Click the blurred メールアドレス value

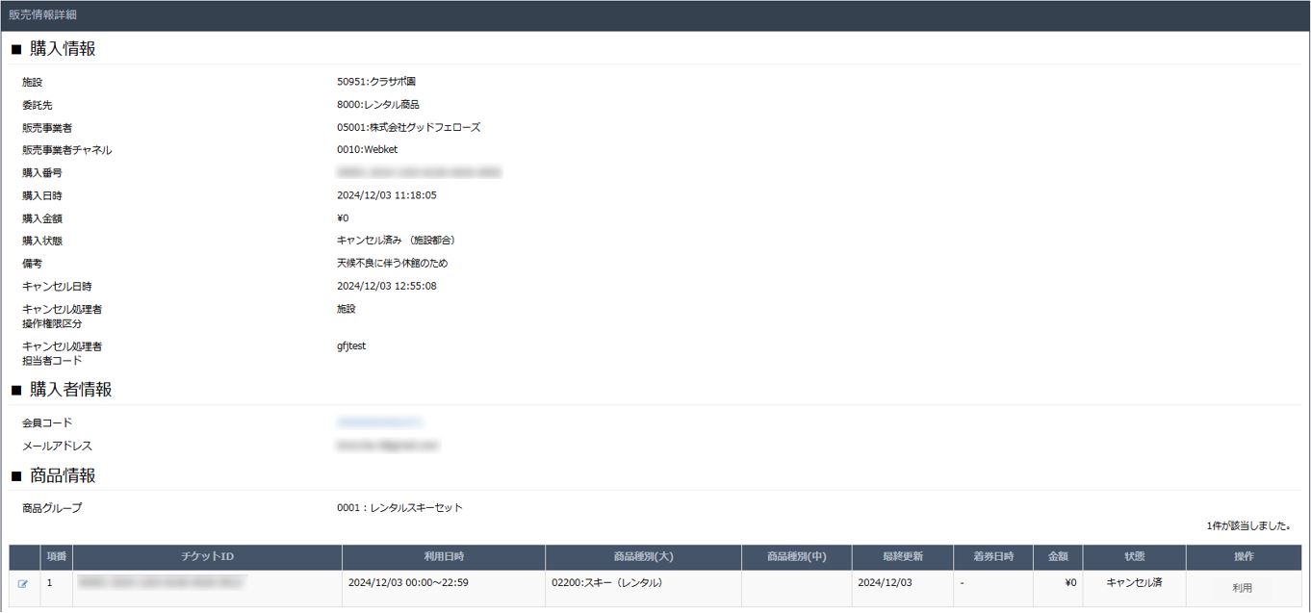388,446
